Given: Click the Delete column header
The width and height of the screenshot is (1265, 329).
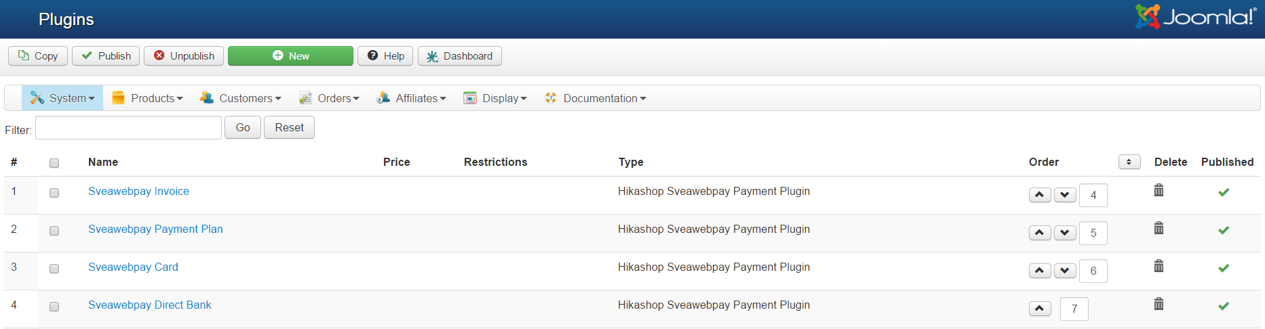Looking at the screenshot, I should [1171, 162].
